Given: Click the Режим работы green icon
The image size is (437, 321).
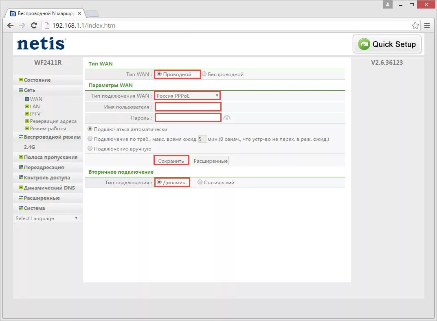Looking at the screenshot, I should pos(27,128).
